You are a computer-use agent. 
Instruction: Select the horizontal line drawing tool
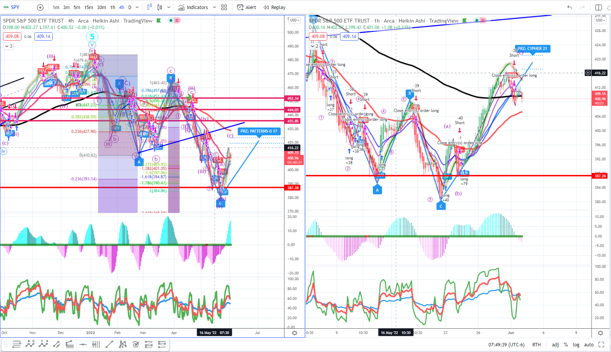(x=83, y=344)
